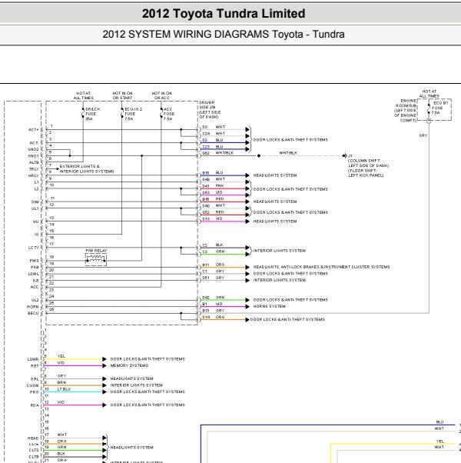
Task: Click the DRL pin label
Action: [35, 379]
